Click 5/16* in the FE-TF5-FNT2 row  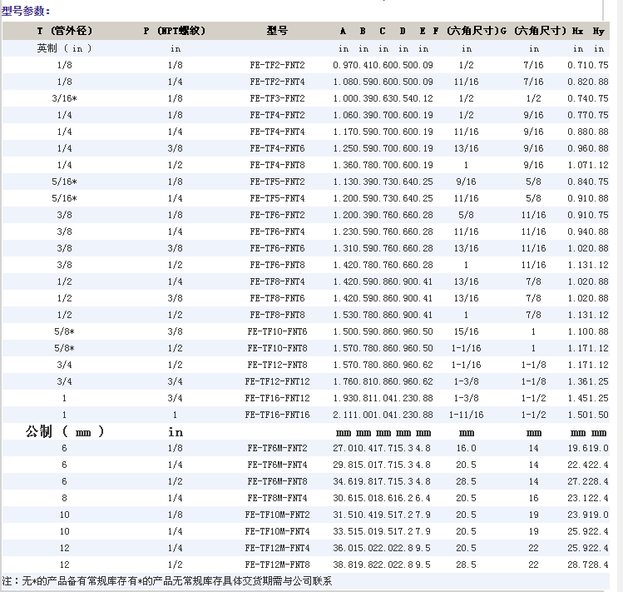64,182
